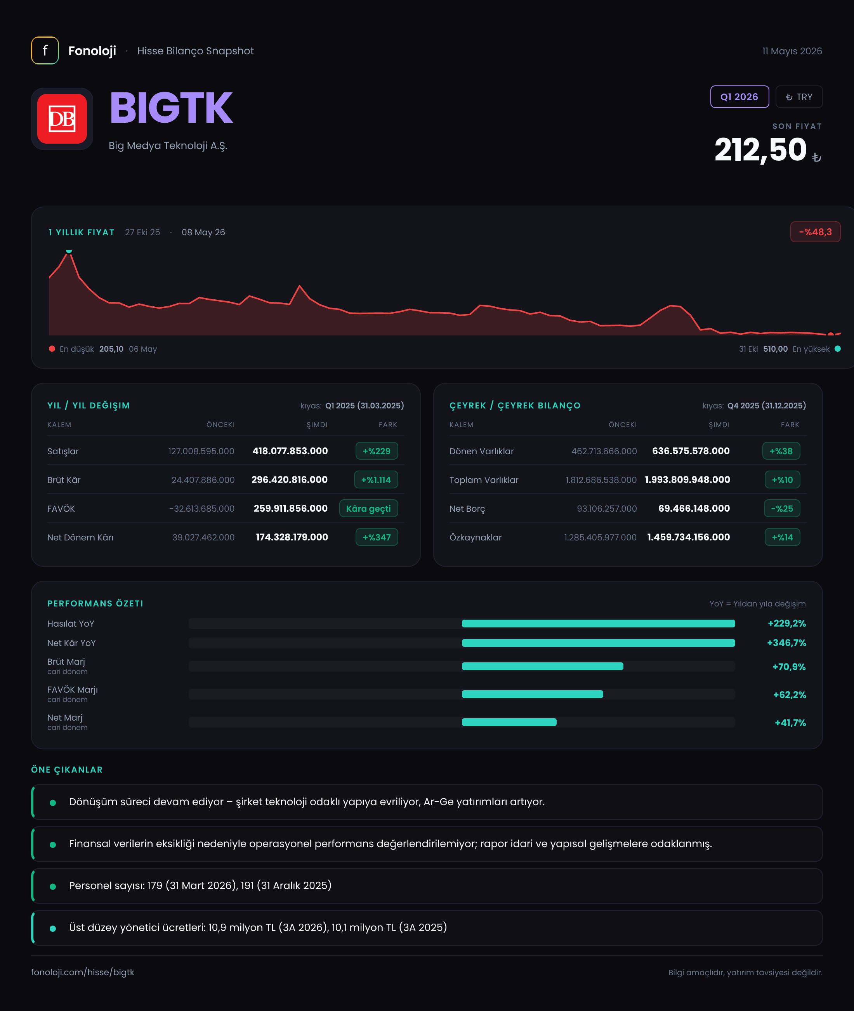Click the +%229 Satışlar badge
Image resolution: width=854 pixels, height=1011 pixels.
(x=377, y=451)
